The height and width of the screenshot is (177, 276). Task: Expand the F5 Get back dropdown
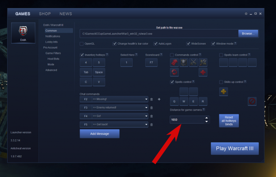[x=146, y=125]
